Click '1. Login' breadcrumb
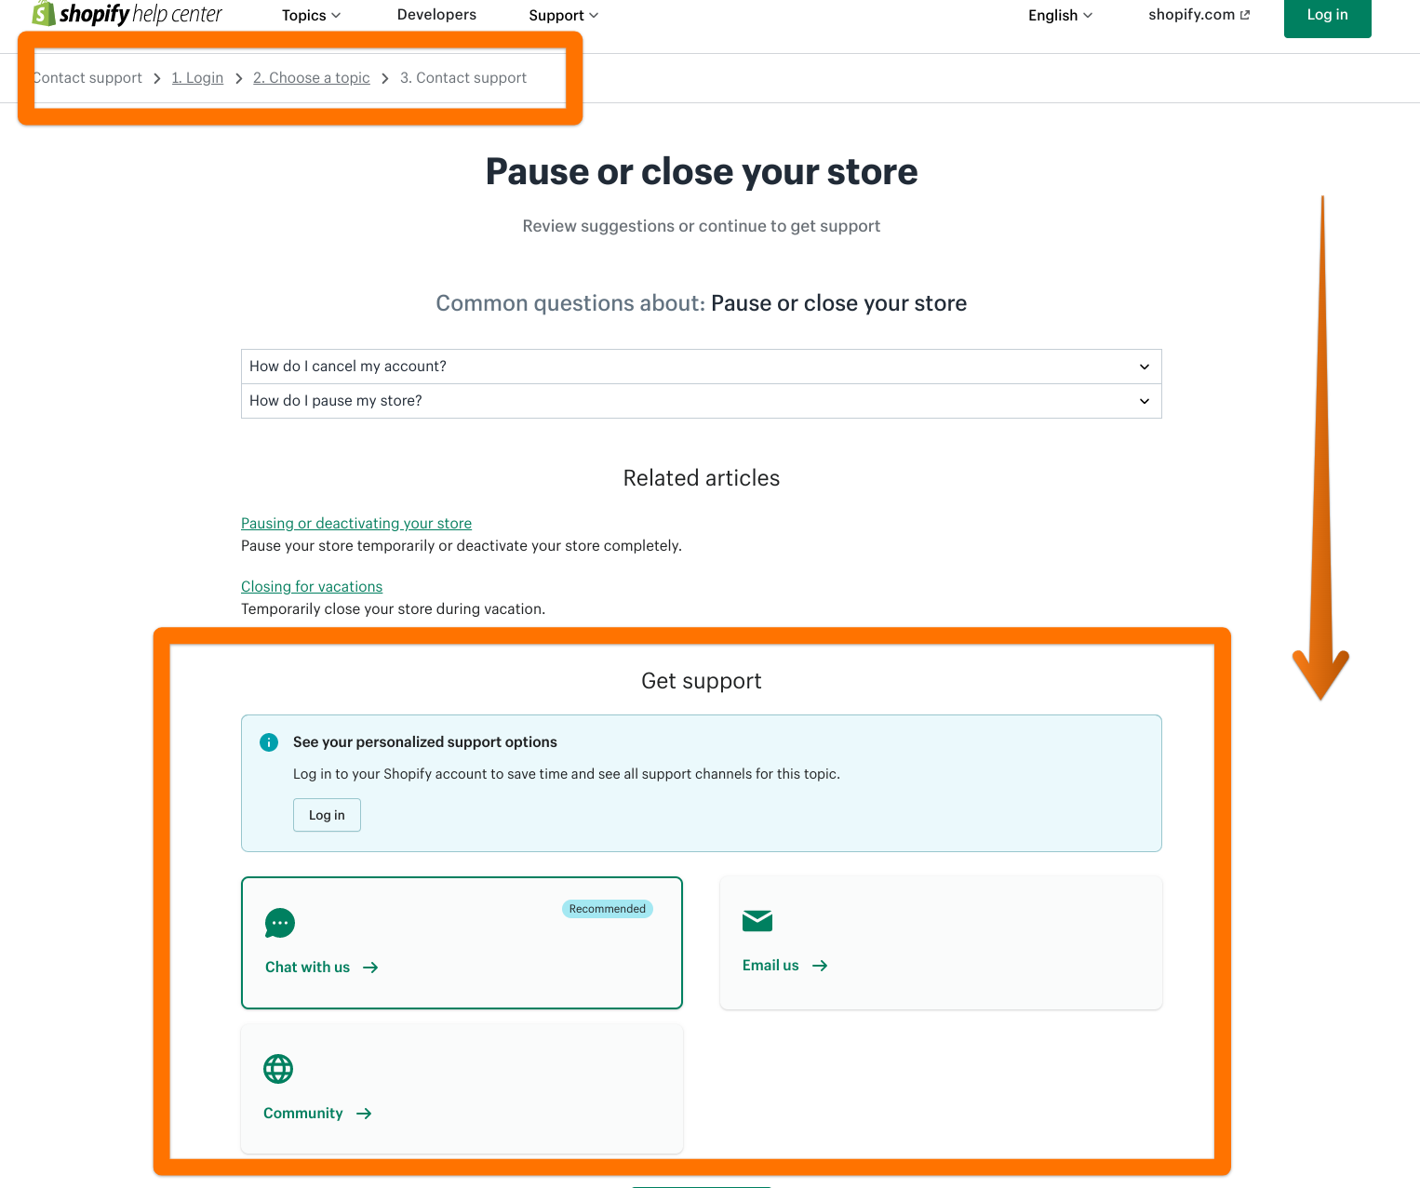 197,78
